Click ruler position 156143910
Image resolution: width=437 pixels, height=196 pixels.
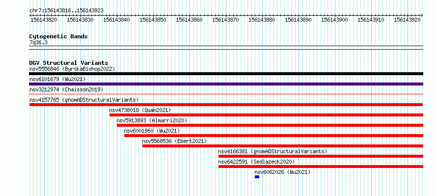coord(371,20)
